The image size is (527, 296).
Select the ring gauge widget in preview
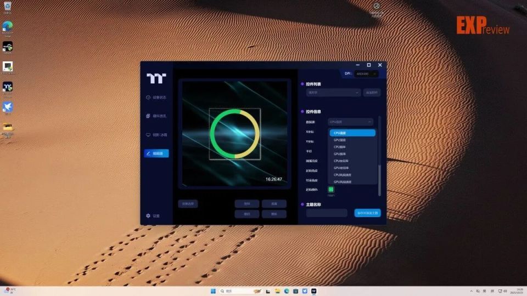[234, 134]
